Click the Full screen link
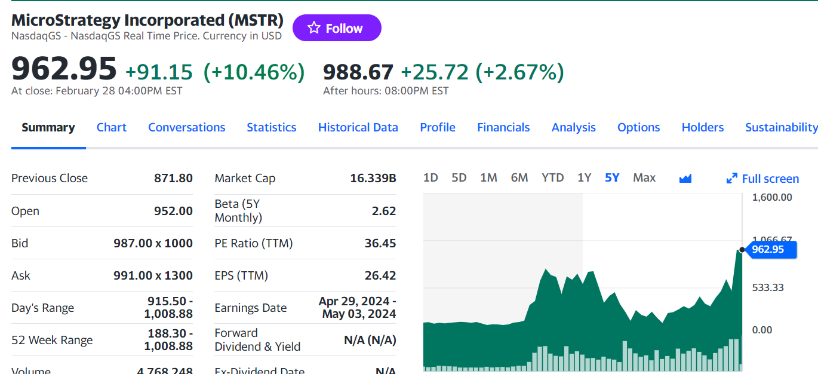This screenshot has height=374, width=818. tap(770, 179)
